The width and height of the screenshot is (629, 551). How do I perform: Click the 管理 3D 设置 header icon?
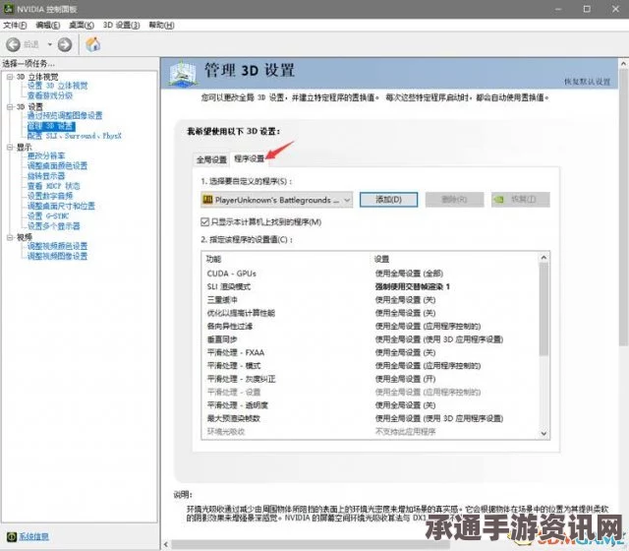pos(183,73)
